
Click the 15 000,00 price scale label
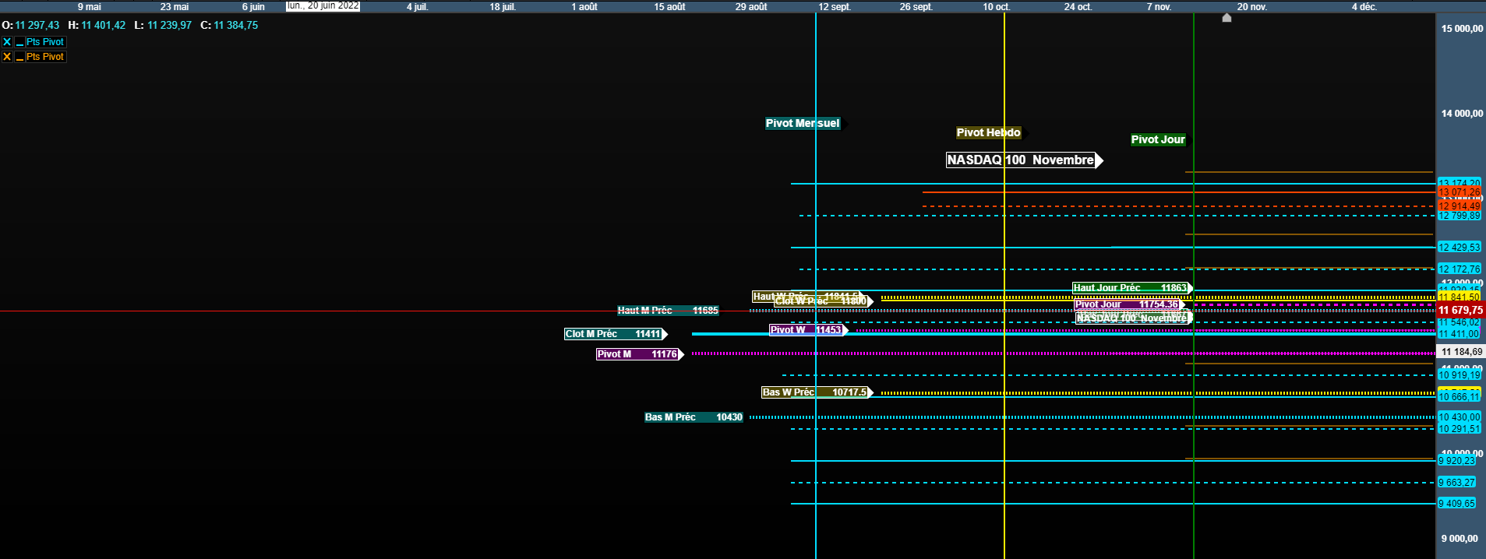click(x=1462, y=29)
